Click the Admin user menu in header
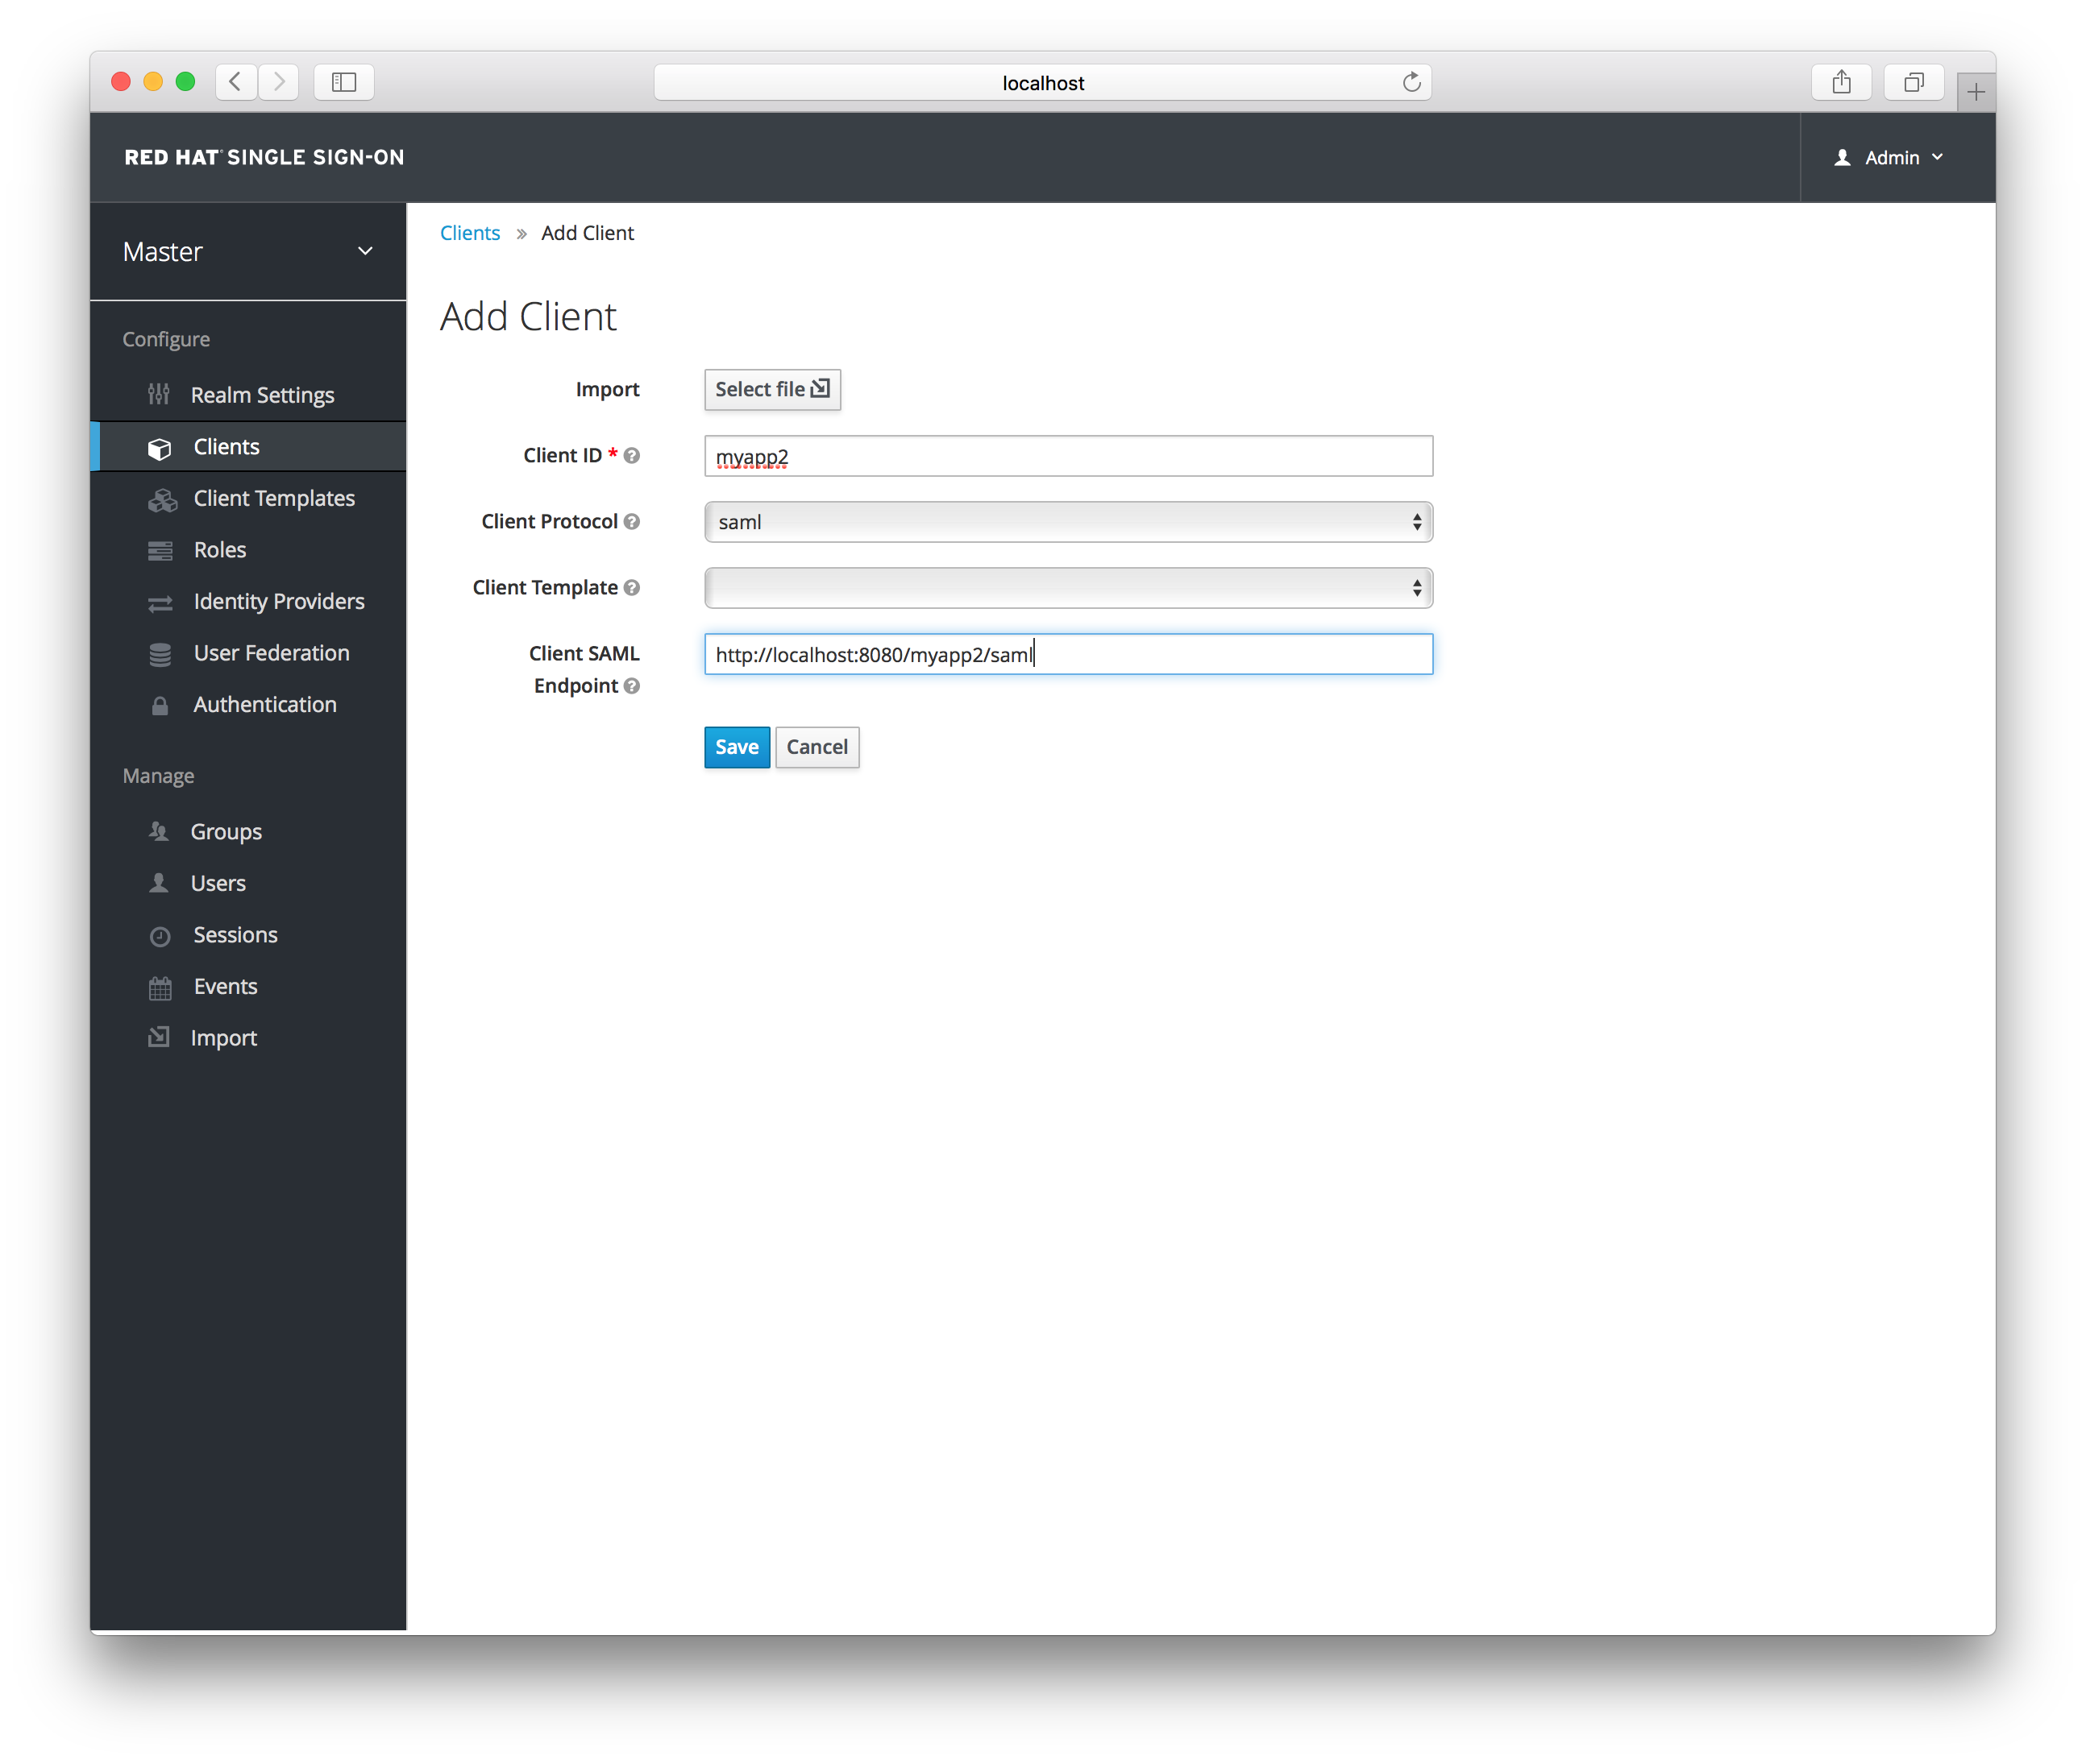This screenshot has width=2086, height=1764. (x=1892, y=158)
